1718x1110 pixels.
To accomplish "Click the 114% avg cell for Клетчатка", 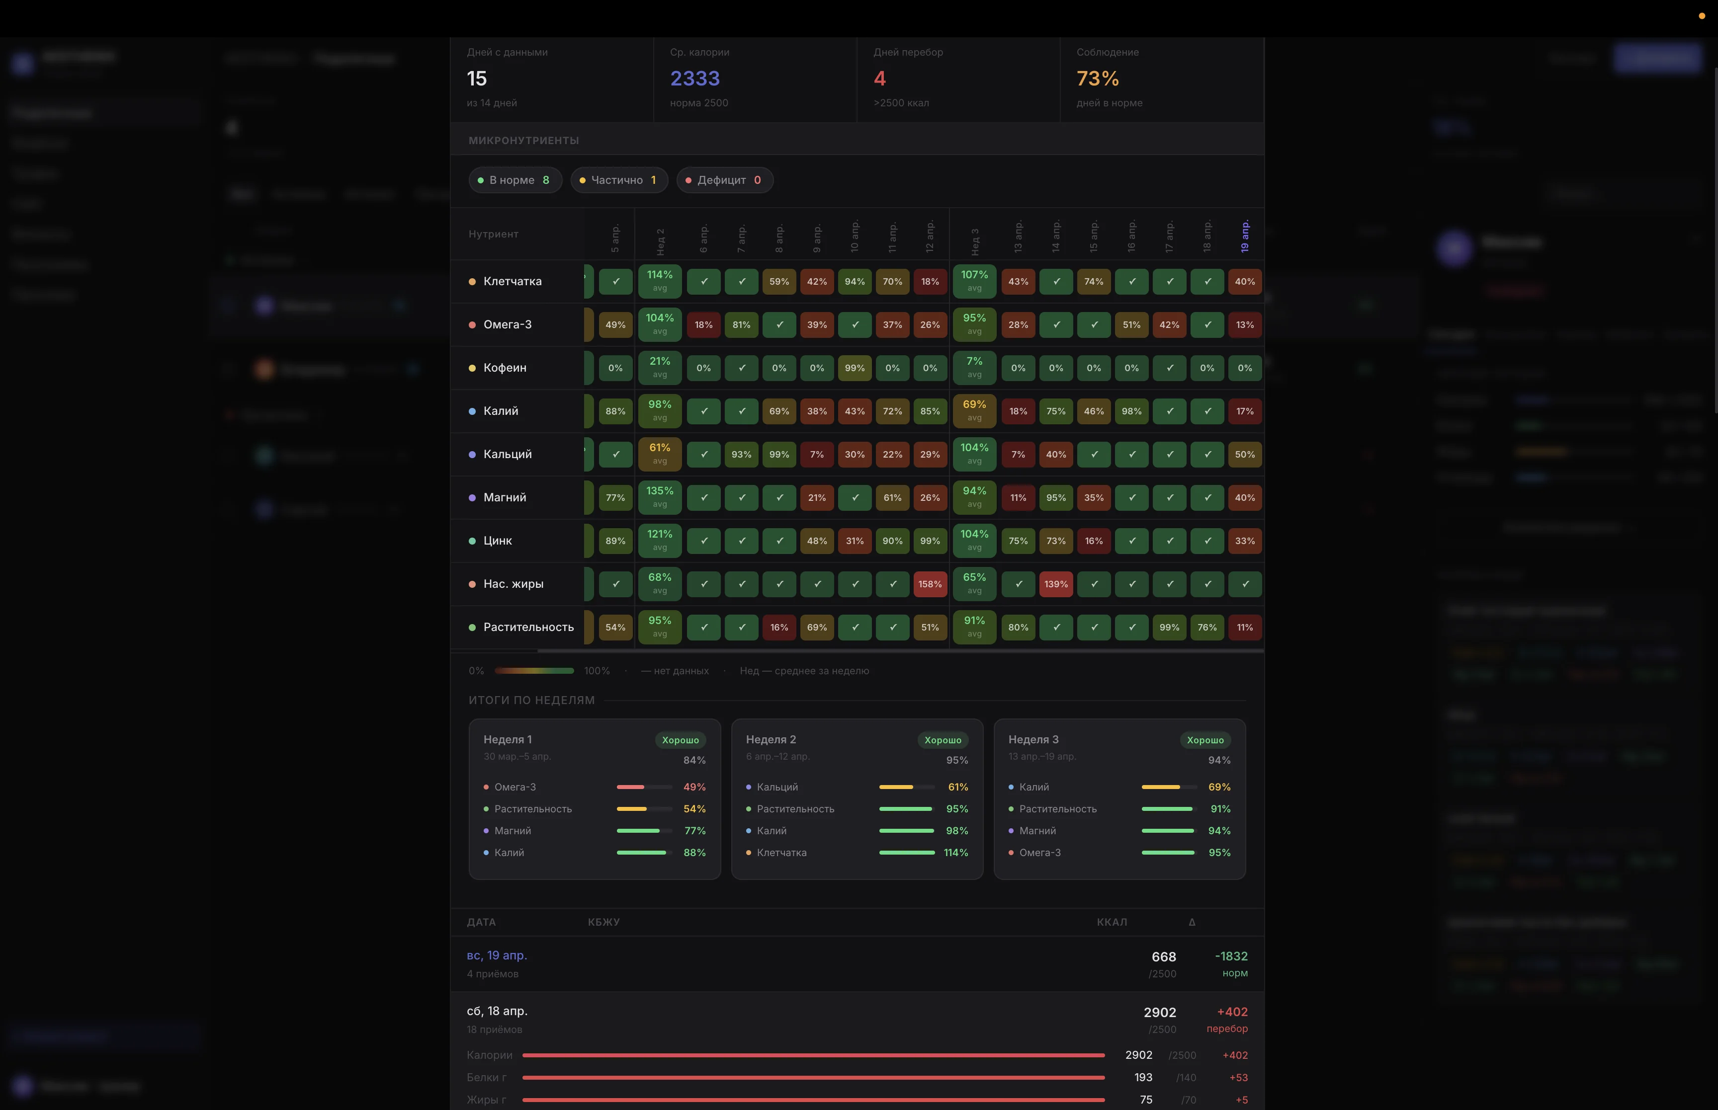I will click(x=659, y=281).
